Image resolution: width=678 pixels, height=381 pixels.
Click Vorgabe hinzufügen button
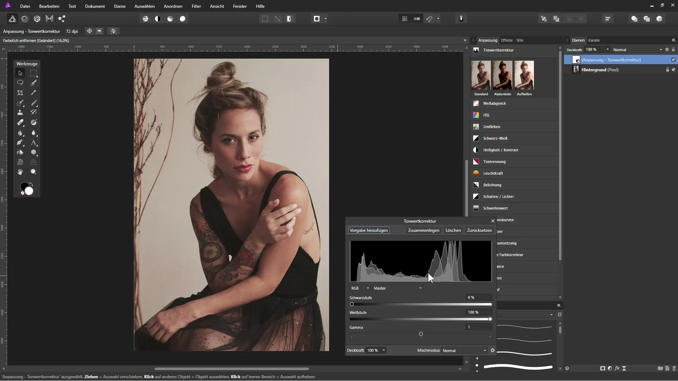click(369, 230)
